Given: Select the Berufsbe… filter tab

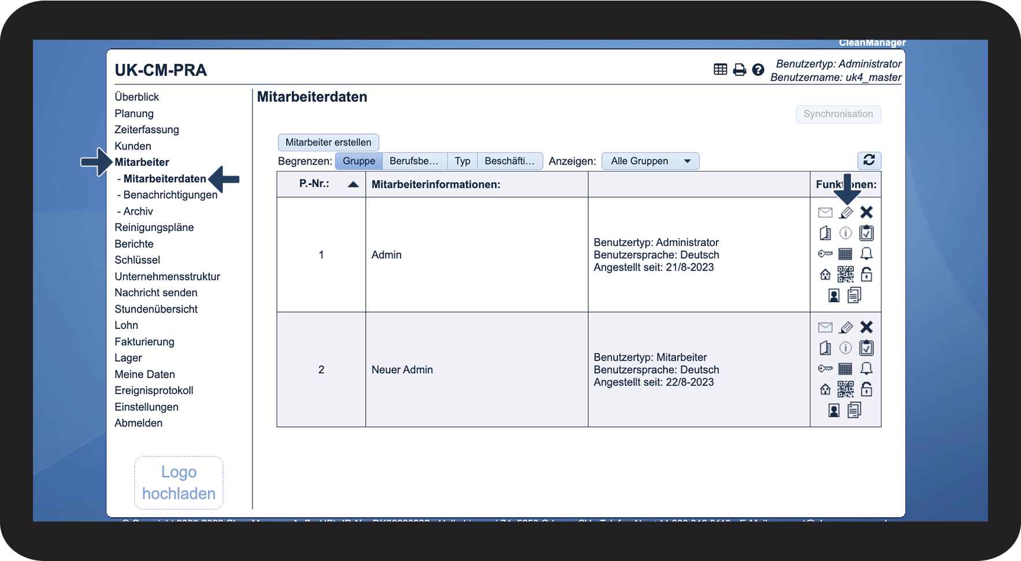Looking at the screenshot, I should (414, 161).
